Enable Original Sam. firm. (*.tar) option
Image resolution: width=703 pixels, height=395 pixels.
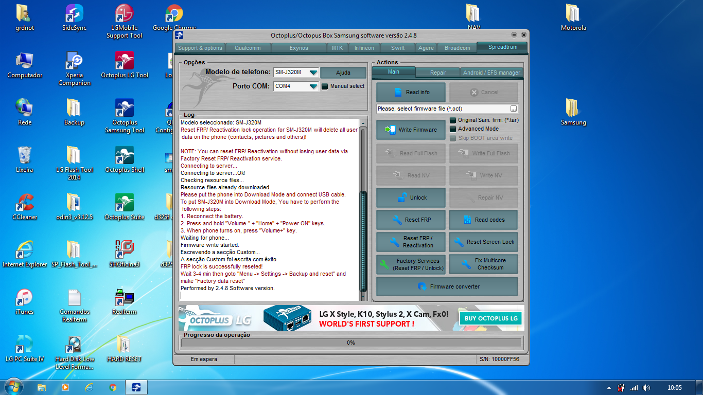453,120
